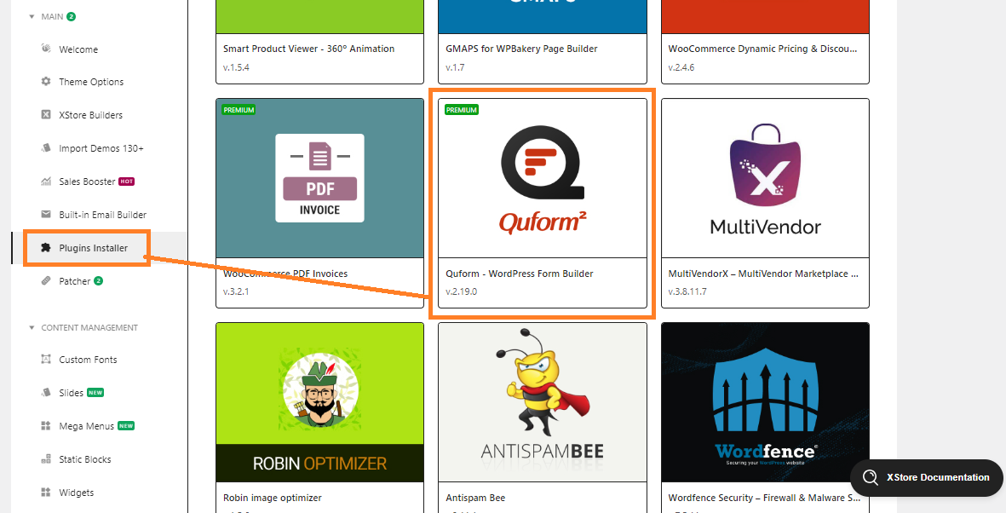Select the Quform plugin logo thumbnail
Image resolution: width=1006 pixels, height=513 pixels.
pyautogui.click(x=543, y=178)
